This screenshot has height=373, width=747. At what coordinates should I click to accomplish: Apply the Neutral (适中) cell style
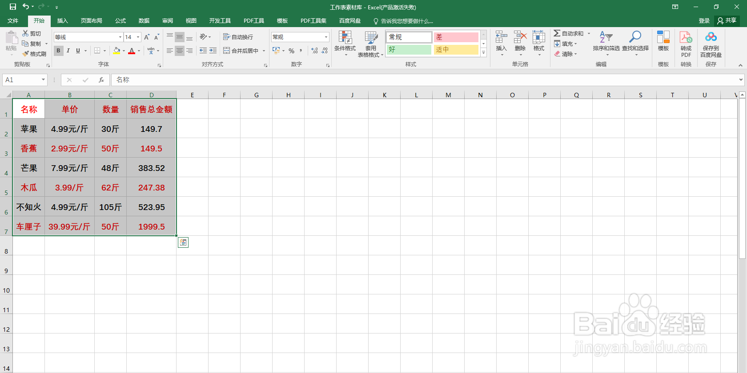pos(456,50)
